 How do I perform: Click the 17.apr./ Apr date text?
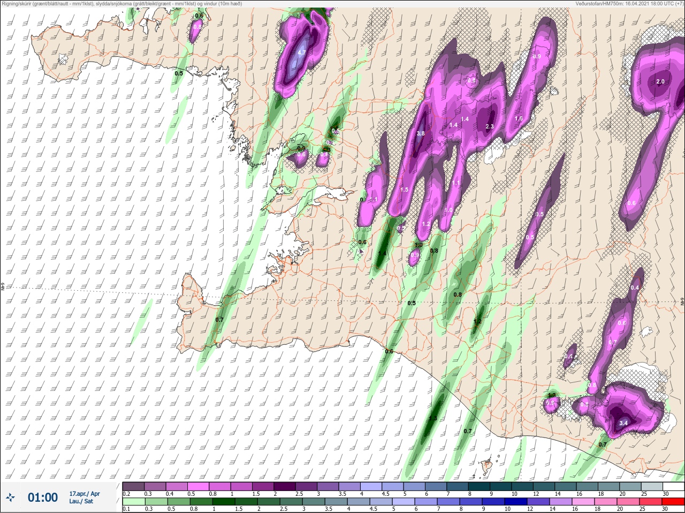pyautogui.click(x=85, y=494)
